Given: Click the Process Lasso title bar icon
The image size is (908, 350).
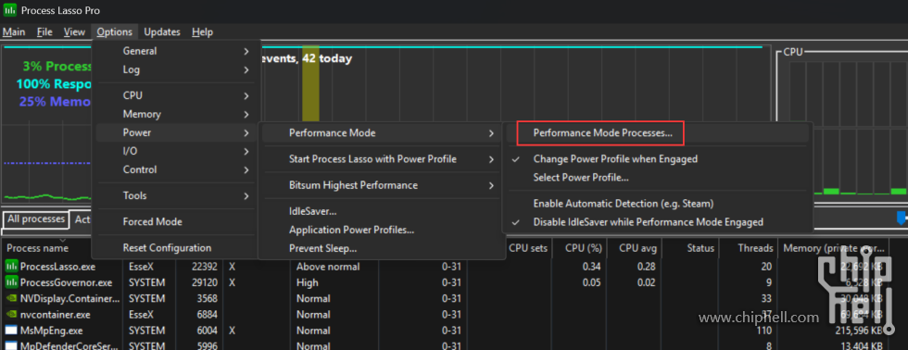Looking at the screenshot, I should click(10, 10).
